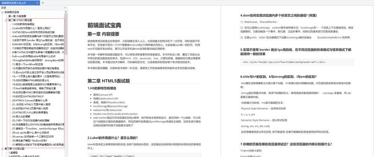Click page heading 7.你做的页面在哪些浏览器测试过
The height and width of the screenshot is (157, 374).
pyautogui.click(x=286, y=144)
